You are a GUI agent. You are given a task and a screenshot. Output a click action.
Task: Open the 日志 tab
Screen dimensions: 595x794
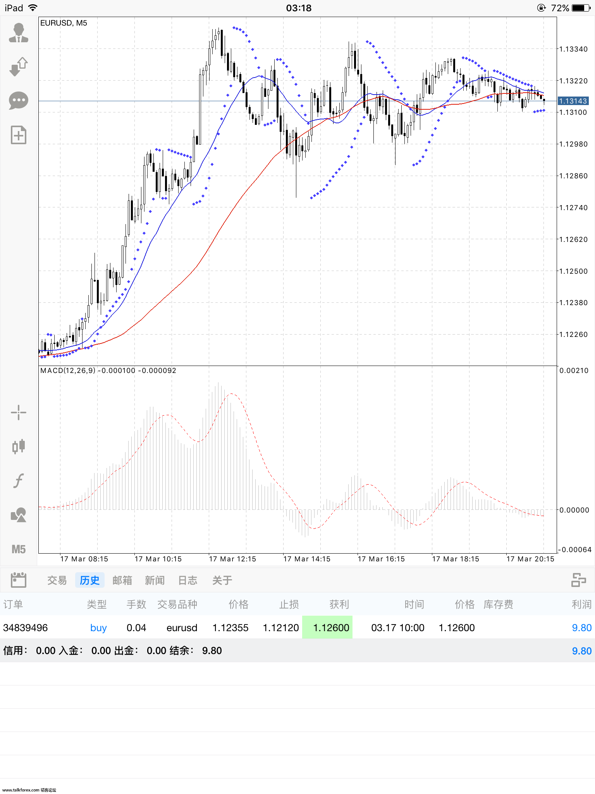click(188, 580)
